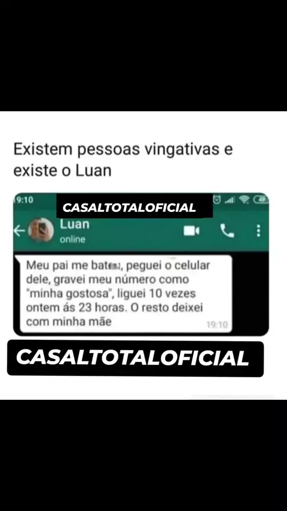Click the "online" status text
This screenshot has height=511, width=287.
tap(72, 239)
